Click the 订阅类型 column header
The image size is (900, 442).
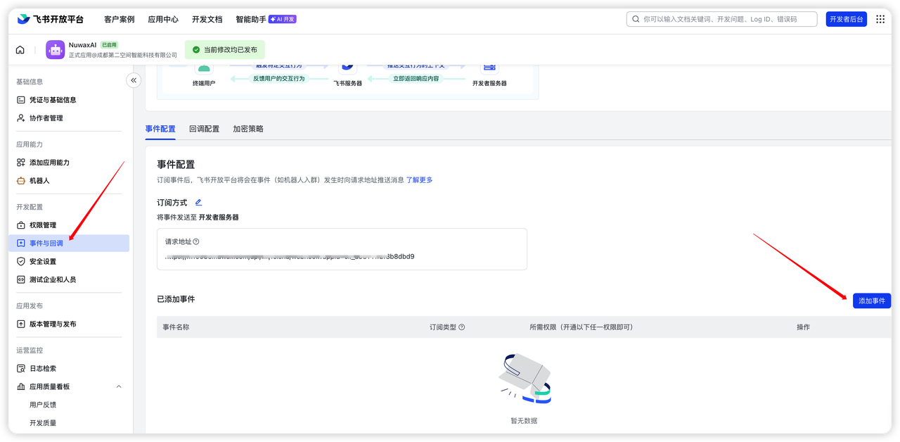click(x=443, y=327)
